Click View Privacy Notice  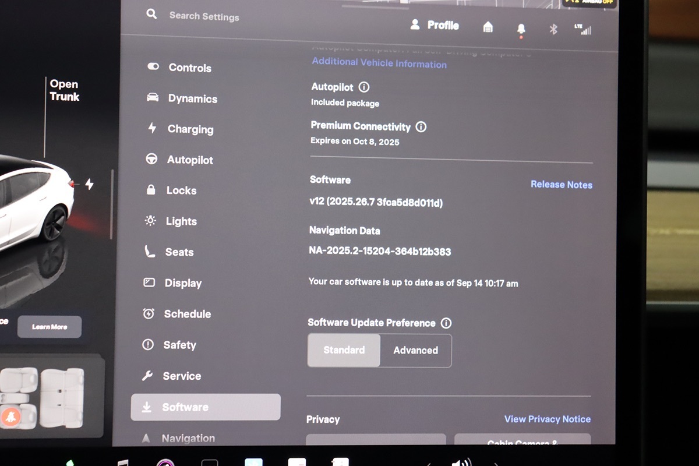547,419
